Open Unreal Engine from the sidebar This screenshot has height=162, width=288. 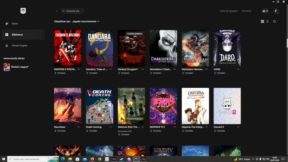tap(19, 46)
